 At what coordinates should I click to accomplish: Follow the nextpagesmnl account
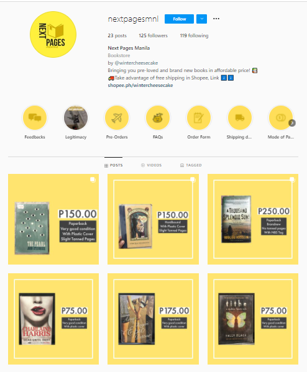179,19
